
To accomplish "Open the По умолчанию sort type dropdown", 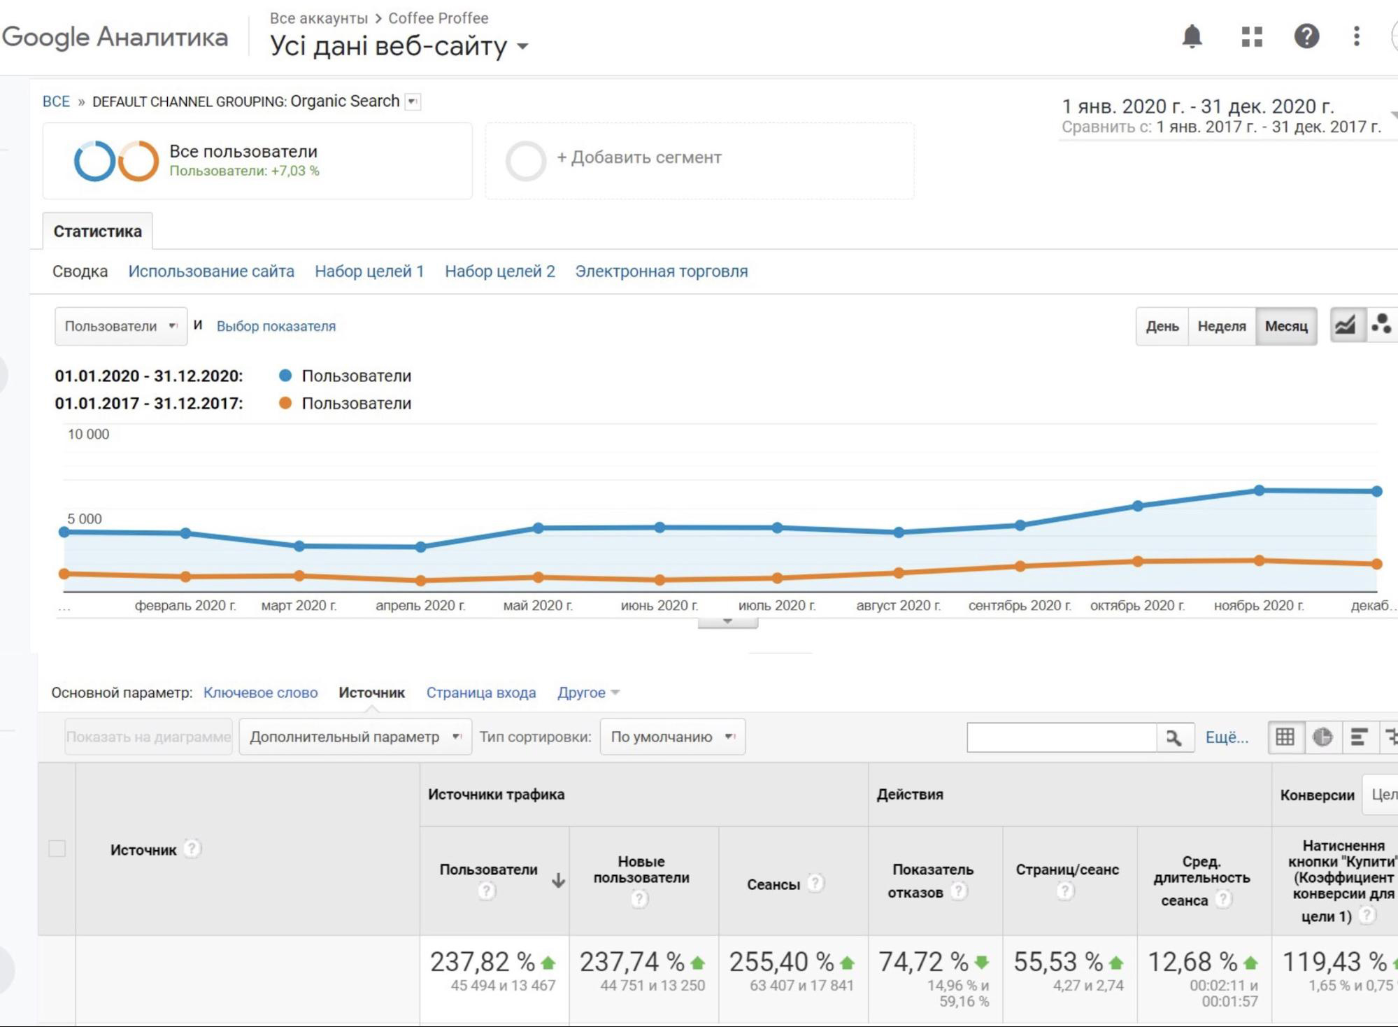I will coord(672,737).
